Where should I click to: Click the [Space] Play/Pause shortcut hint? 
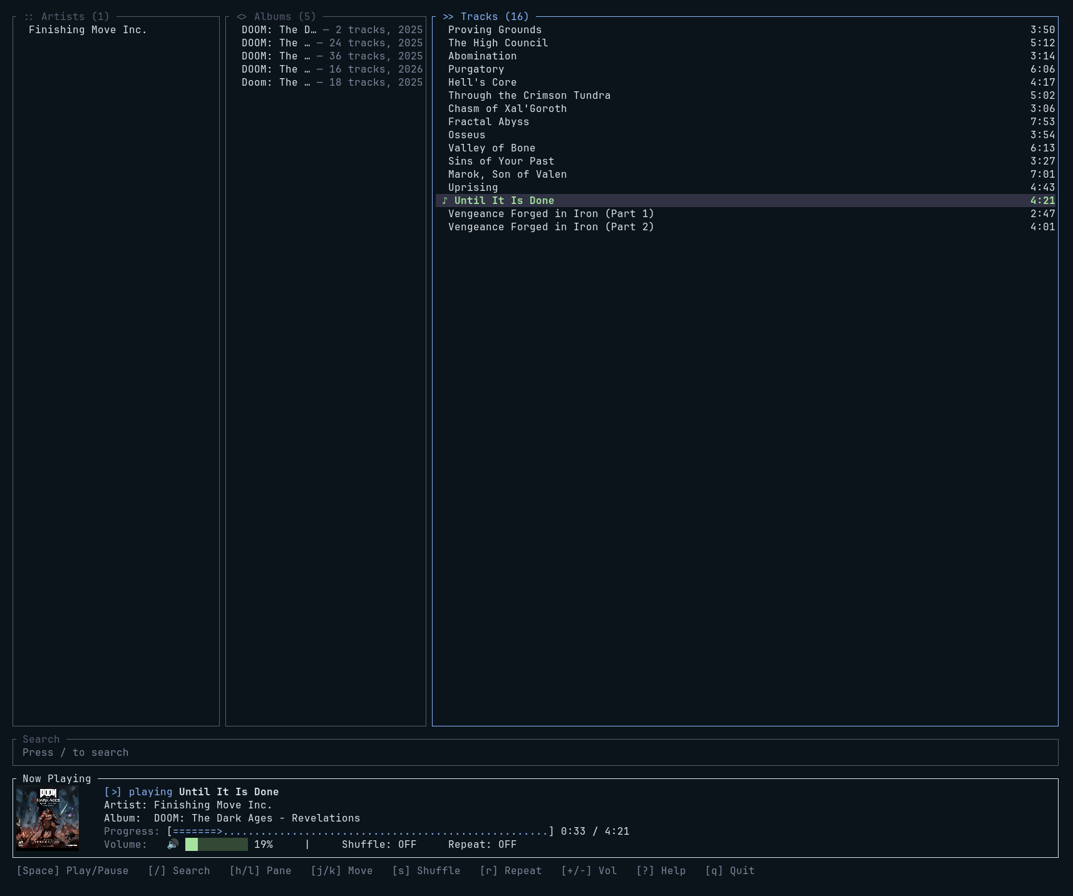73,871
